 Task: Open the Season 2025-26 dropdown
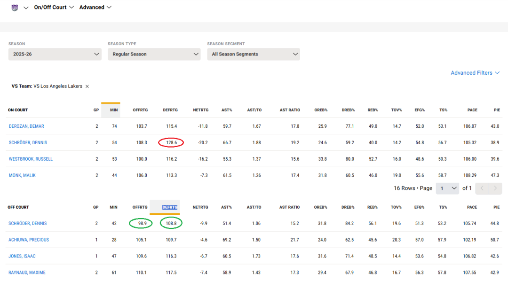[55, 54]
